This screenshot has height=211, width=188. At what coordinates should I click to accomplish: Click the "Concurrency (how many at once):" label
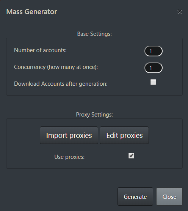pyautogui.click(x=56, y=67)
